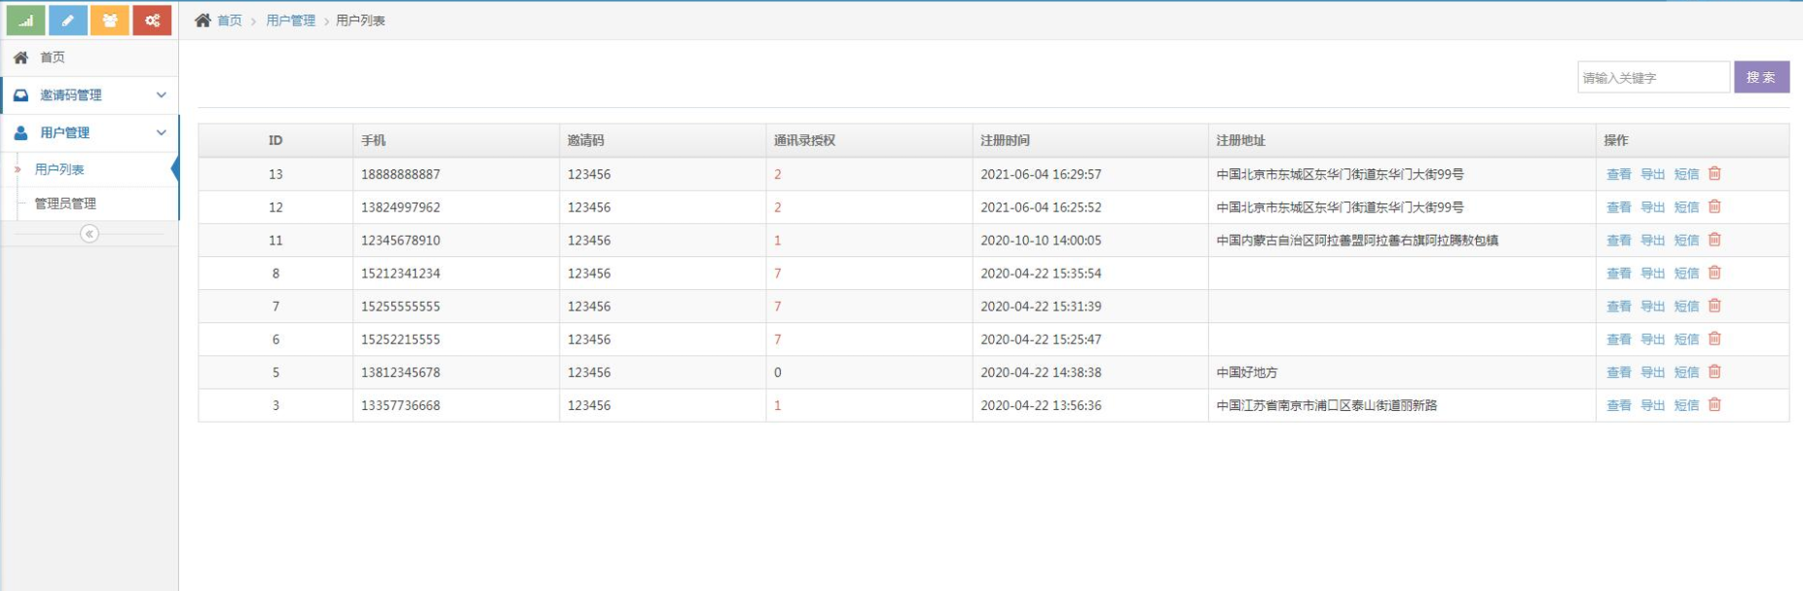Open 管理员管理 in the sidebar
1803x591 pixels.
point(65,203)
